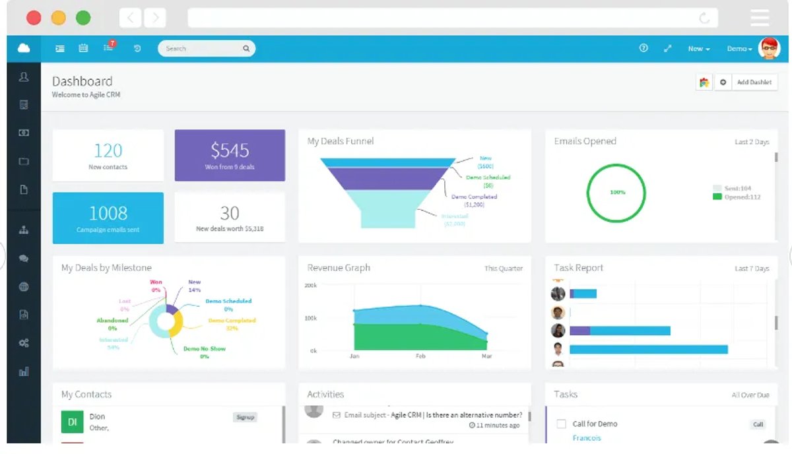The width and height of the screenshot is (792, 454).
Task: Change the Last 7 Days range on Task Report
Action: coord(752,269)
